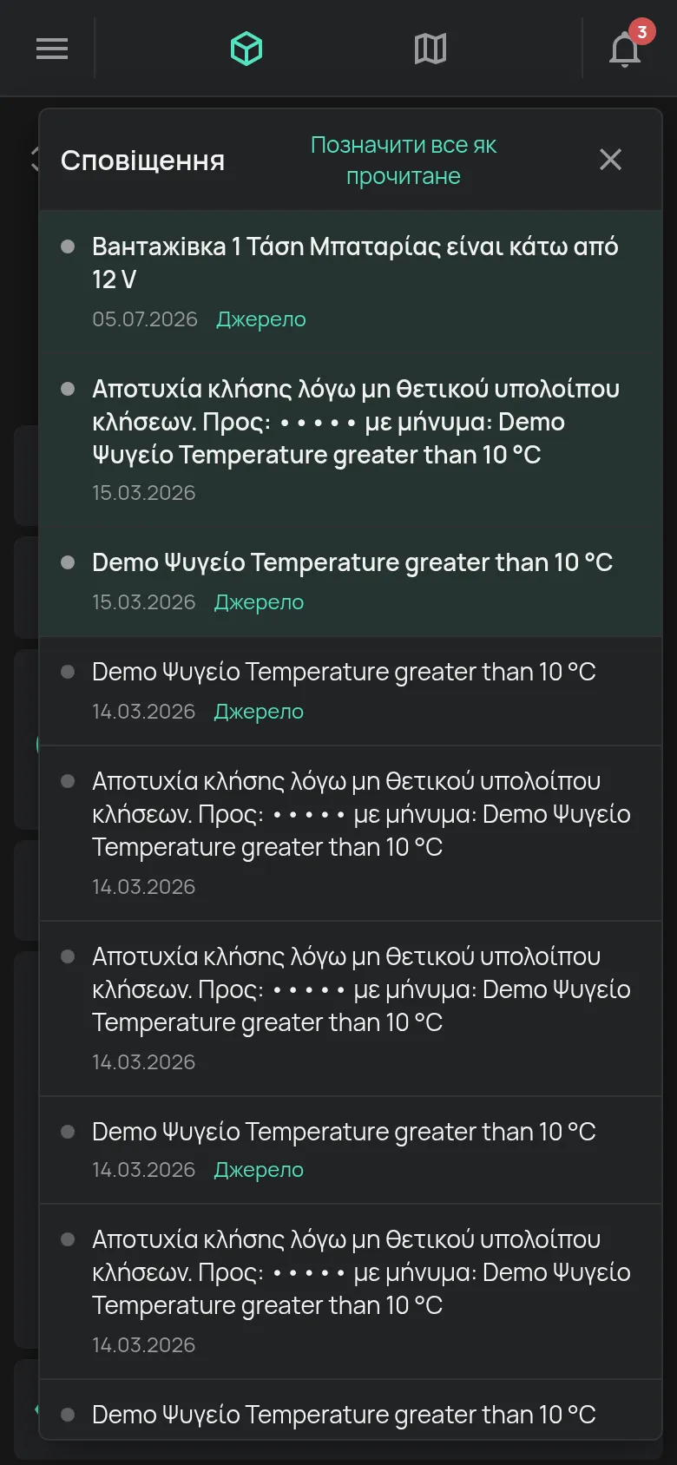Select Вантажівка 1 Τάση Μπαταρίας notification
This screenshot has height=1465, width=677.
pyautogui.click(x=351, y=282)
